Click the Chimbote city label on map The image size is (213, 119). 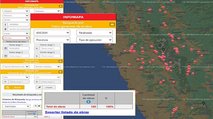[x=107, y=49]
